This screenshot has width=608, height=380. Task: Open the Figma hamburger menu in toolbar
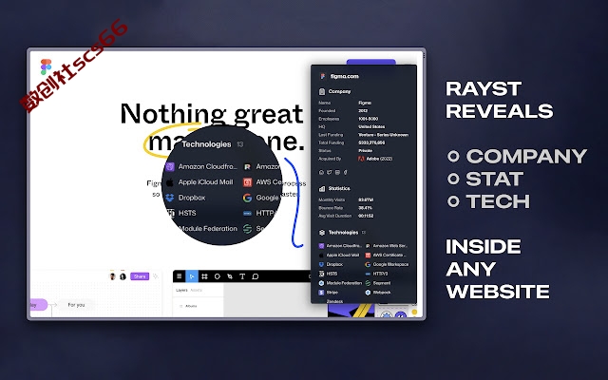click(x=180, y=276)
